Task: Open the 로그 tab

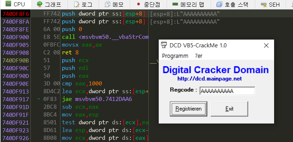Action: (83, 4)
